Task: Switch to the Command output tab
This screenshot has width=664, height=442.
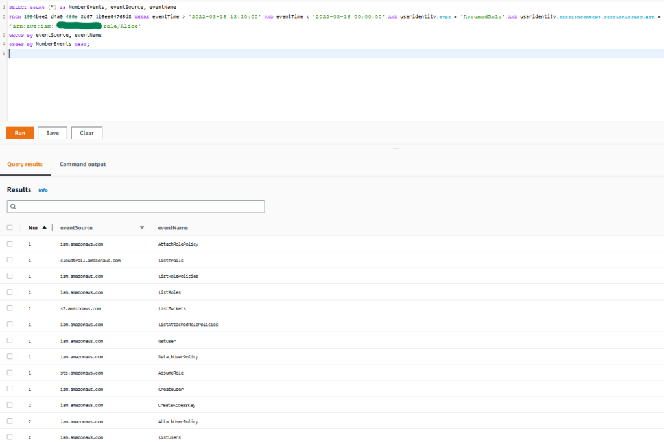Action: (x=82, y=164)
